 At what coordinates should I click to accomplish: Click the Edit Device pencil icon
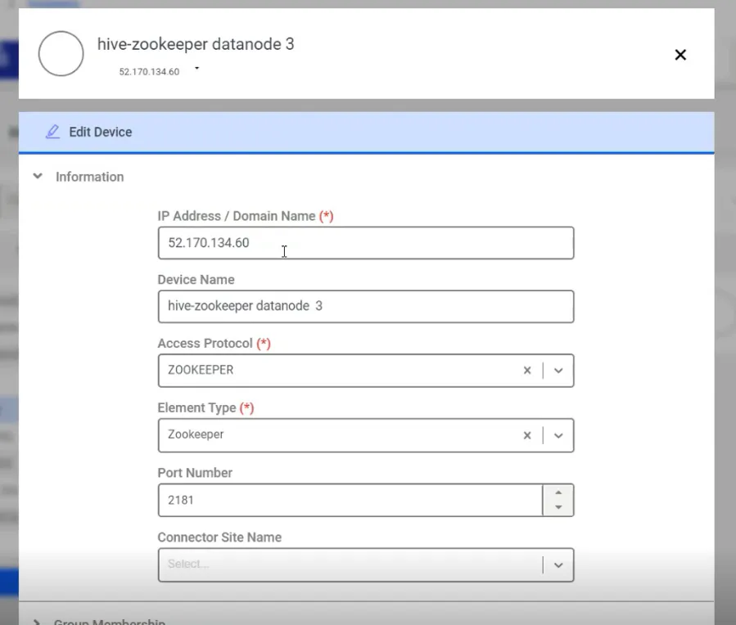pos(52,132)
